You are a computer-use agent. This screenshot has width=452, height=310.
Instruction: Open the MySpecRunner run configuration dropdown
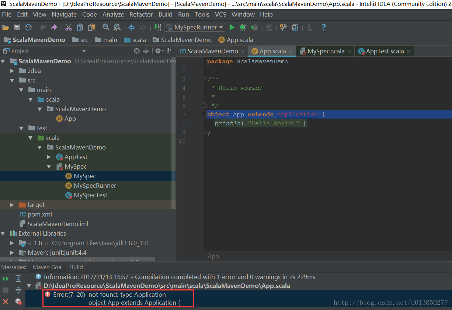pos(195,27)
